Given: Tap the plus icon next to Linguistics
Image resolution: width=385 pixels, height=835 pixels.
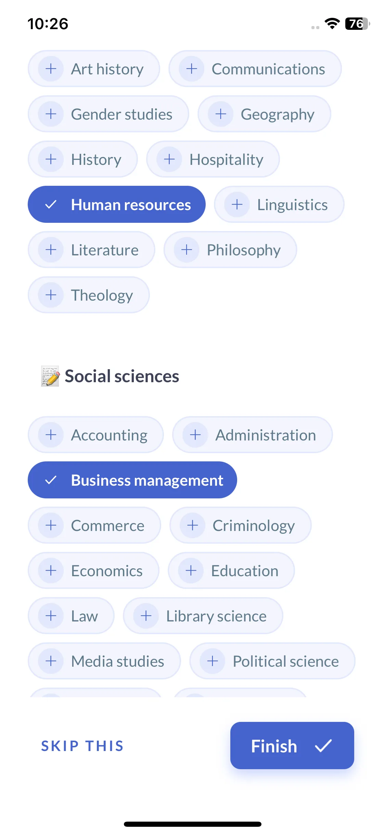Looking at the screenshot, I should (237, 205).
